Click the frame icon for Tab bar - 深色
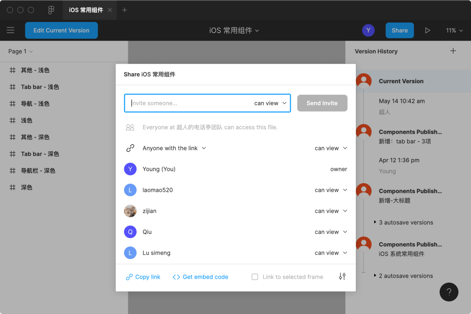Viewport: 471px width, 314px height. [x=12, y=154]
